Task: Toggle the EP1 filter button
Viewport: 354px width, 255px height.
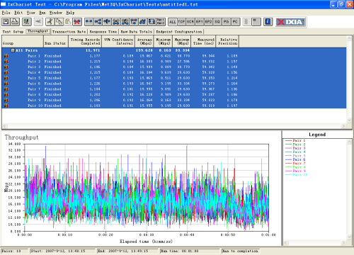Action: coord(199,22)
